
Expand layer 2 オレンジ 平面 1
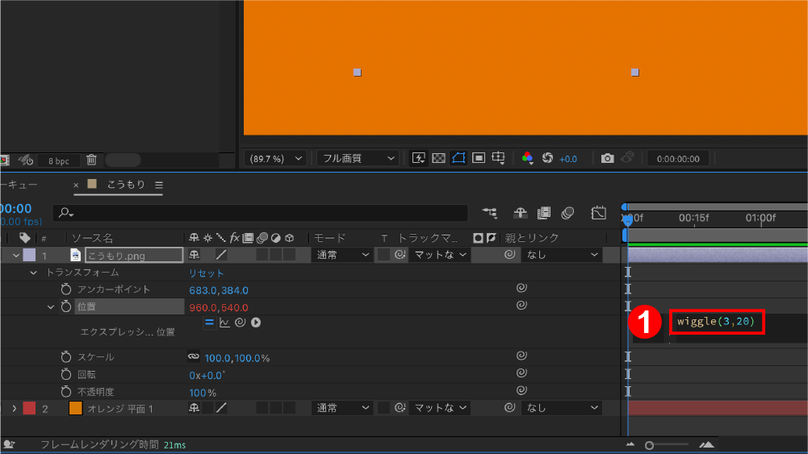[15, 409]
